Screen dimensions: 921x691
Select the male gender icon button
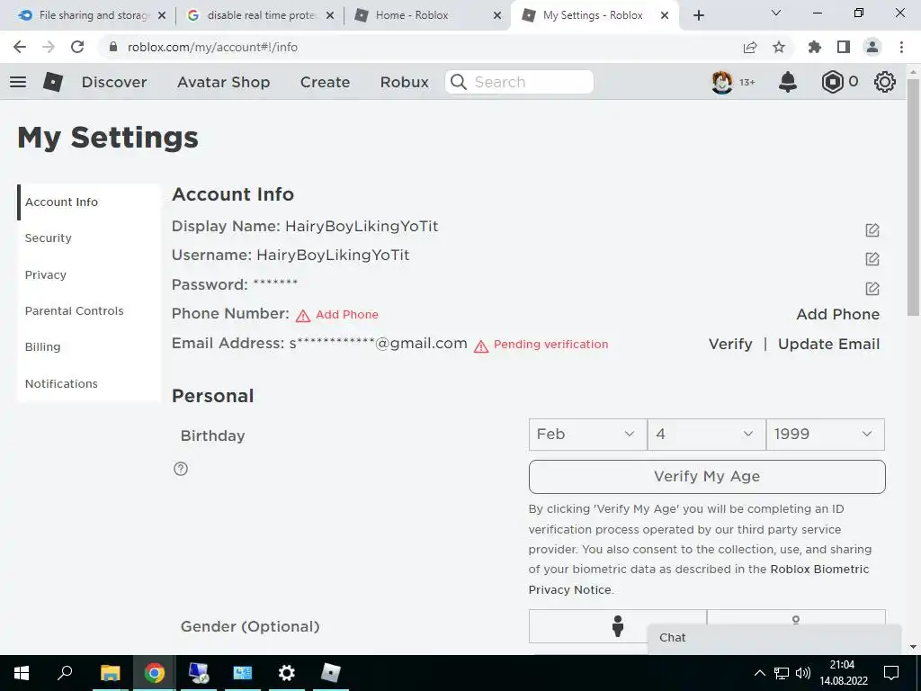(617, 626)
